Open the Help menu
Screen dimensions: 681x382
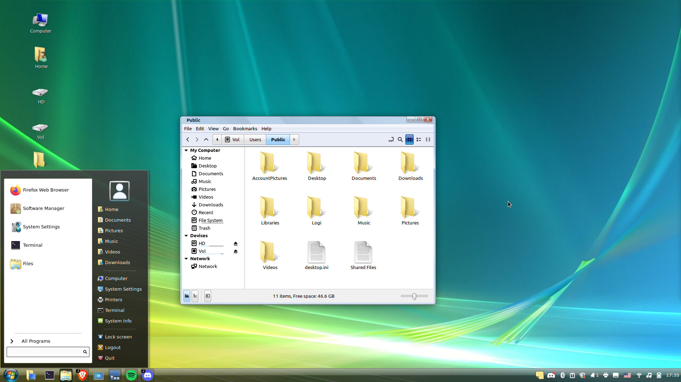point(266,129)
